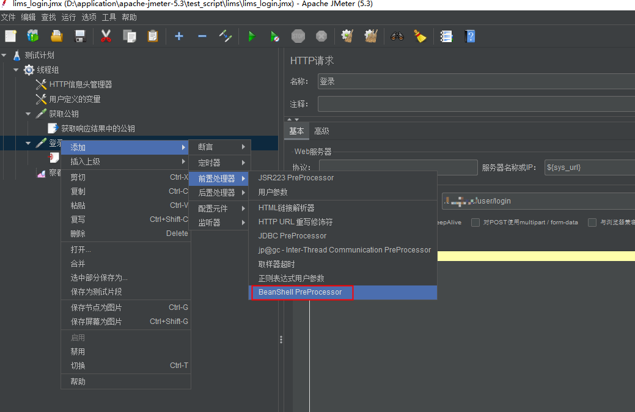Click the Clear broom and gear icon

tap(347, 36)
